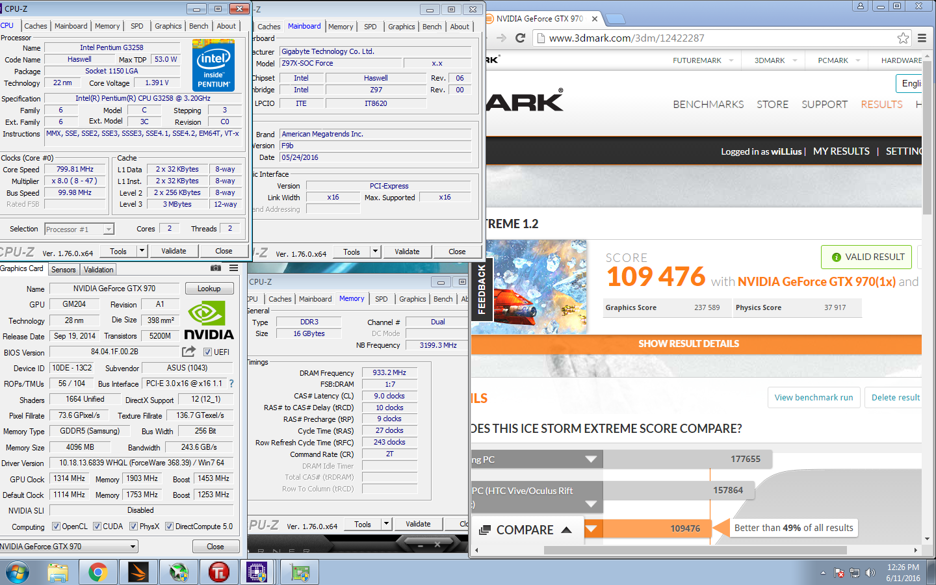Click the 3DMark icon in the taskbar
936x585 pixels.
point(138,573)
